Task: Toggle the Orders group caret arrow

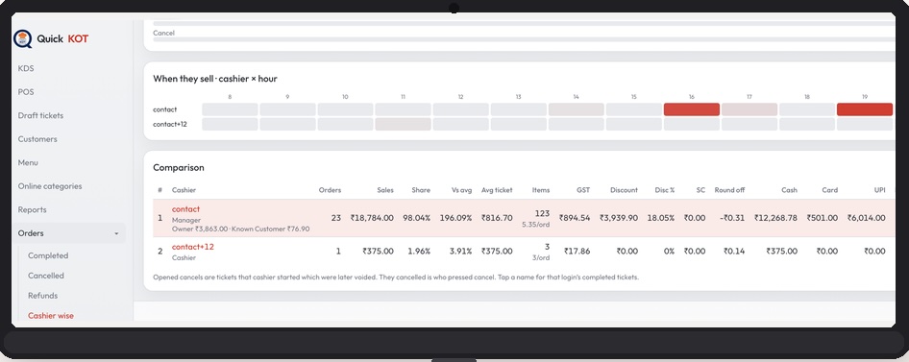Action: pos(116,233)
